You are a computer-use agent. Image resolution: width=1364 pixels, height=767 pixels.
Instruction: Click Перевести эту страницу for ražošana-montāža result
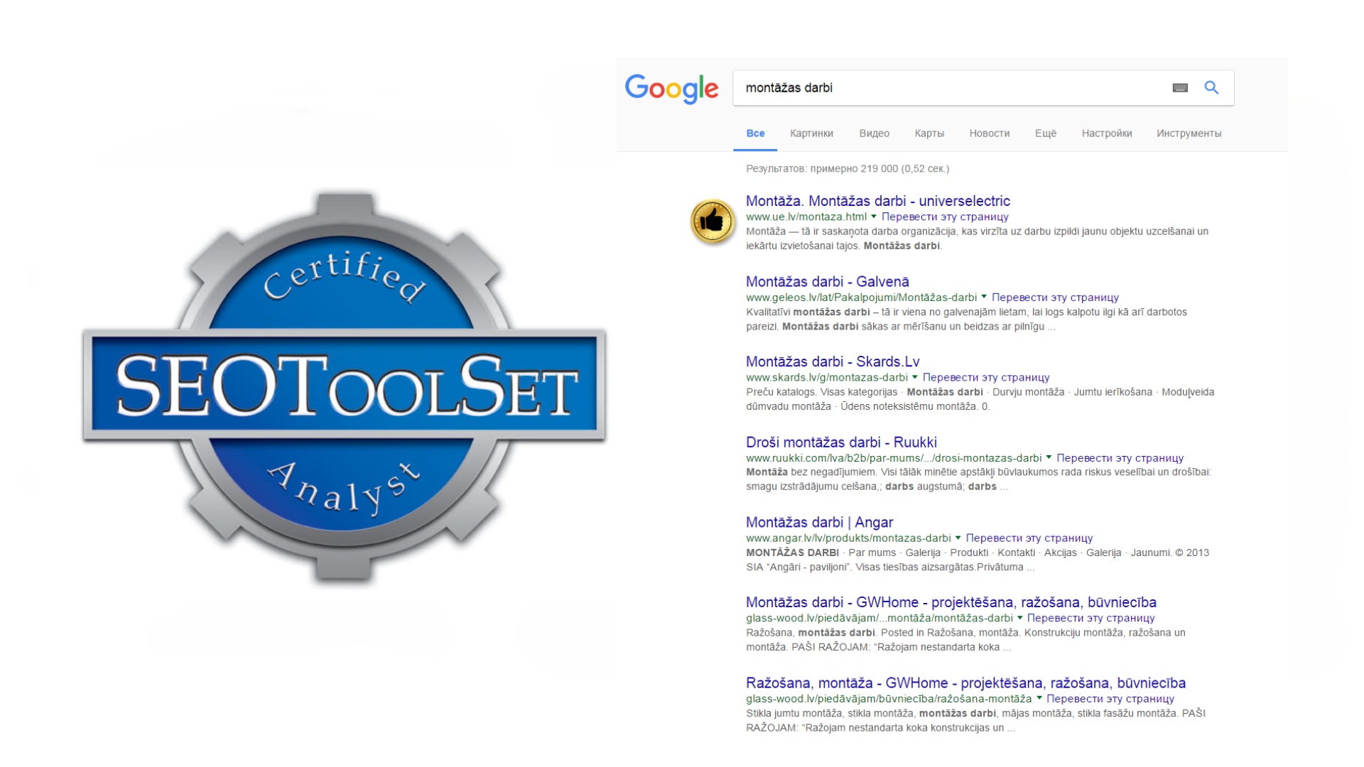(1110, 699)
